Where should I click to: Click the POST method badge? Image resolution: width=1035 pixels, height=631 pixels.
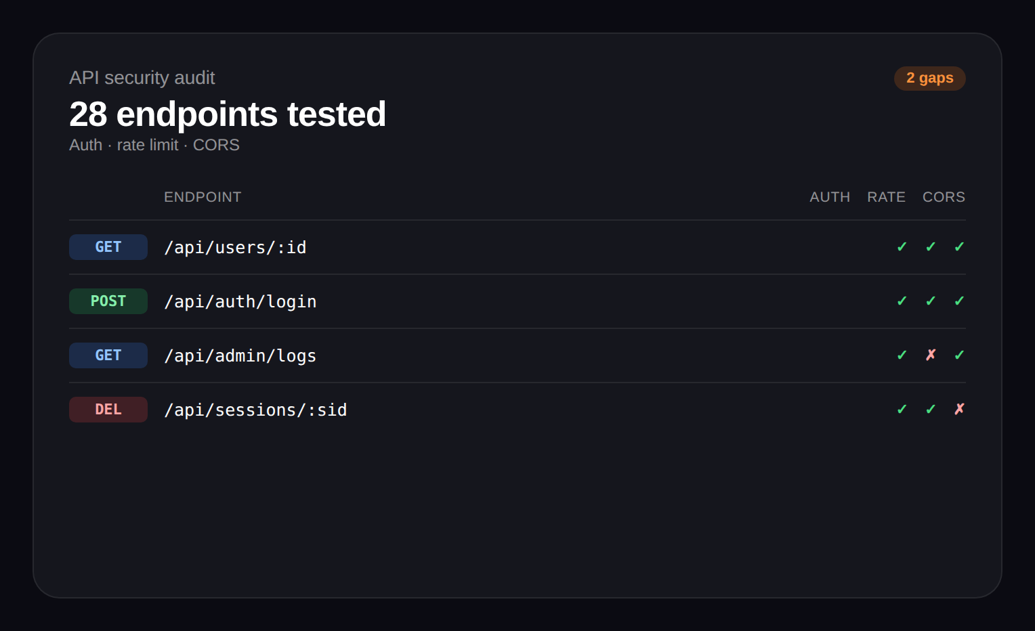pyautogui.click(x=108, y=301)
